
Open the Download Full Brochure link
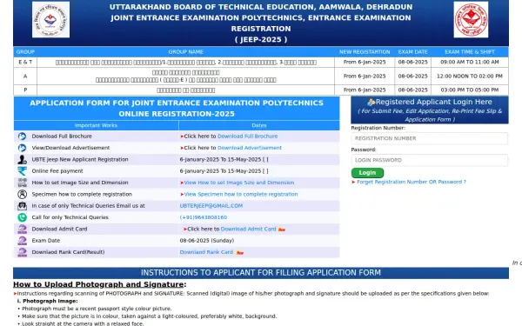pyautogui.click(x=247, y=136)
